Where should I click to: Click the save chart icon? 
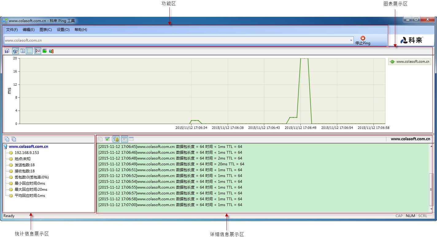(x=7, y=51)
